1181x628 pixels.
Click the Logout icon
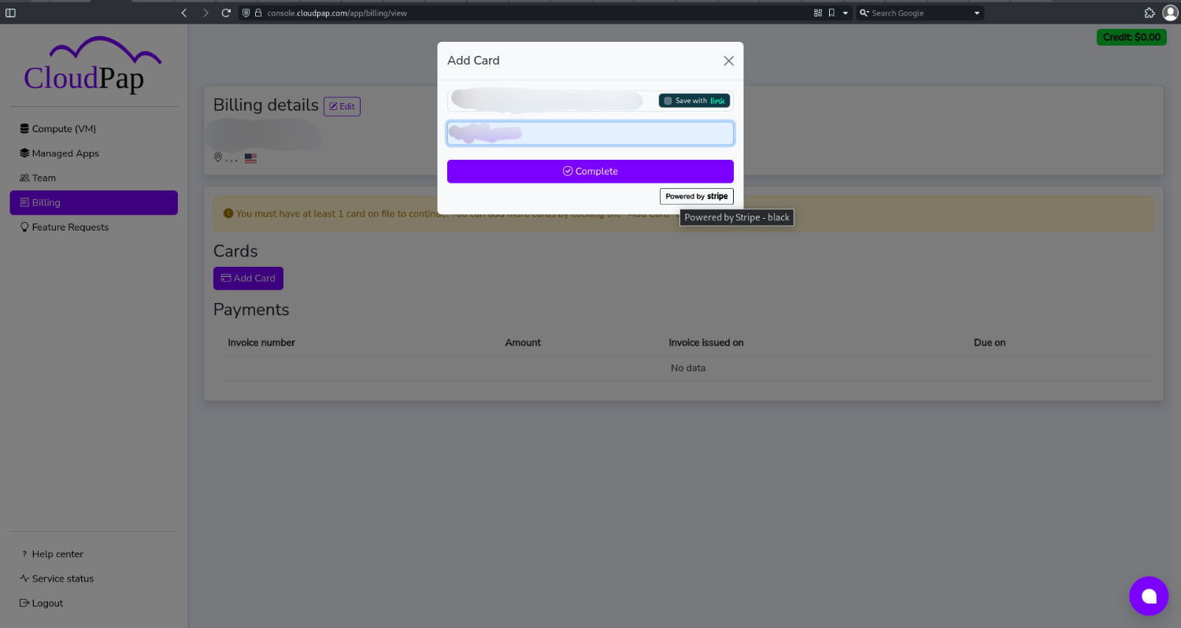pyautogui.click(x=26, y=603)
